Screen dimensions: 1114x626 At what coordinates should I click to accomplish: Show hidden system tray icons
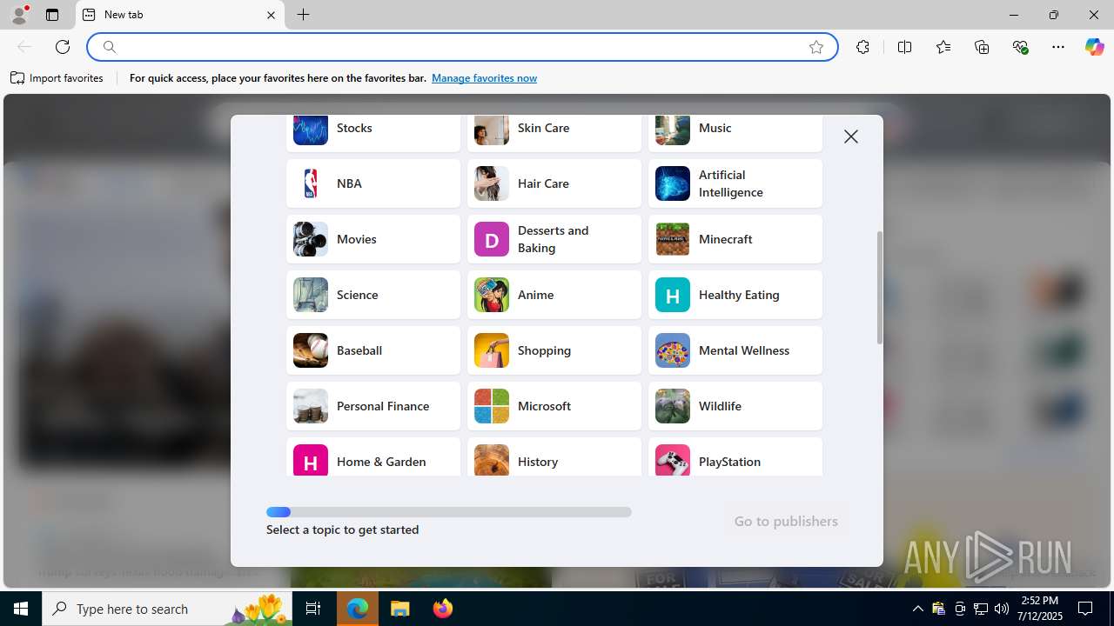tap(918, 609)
